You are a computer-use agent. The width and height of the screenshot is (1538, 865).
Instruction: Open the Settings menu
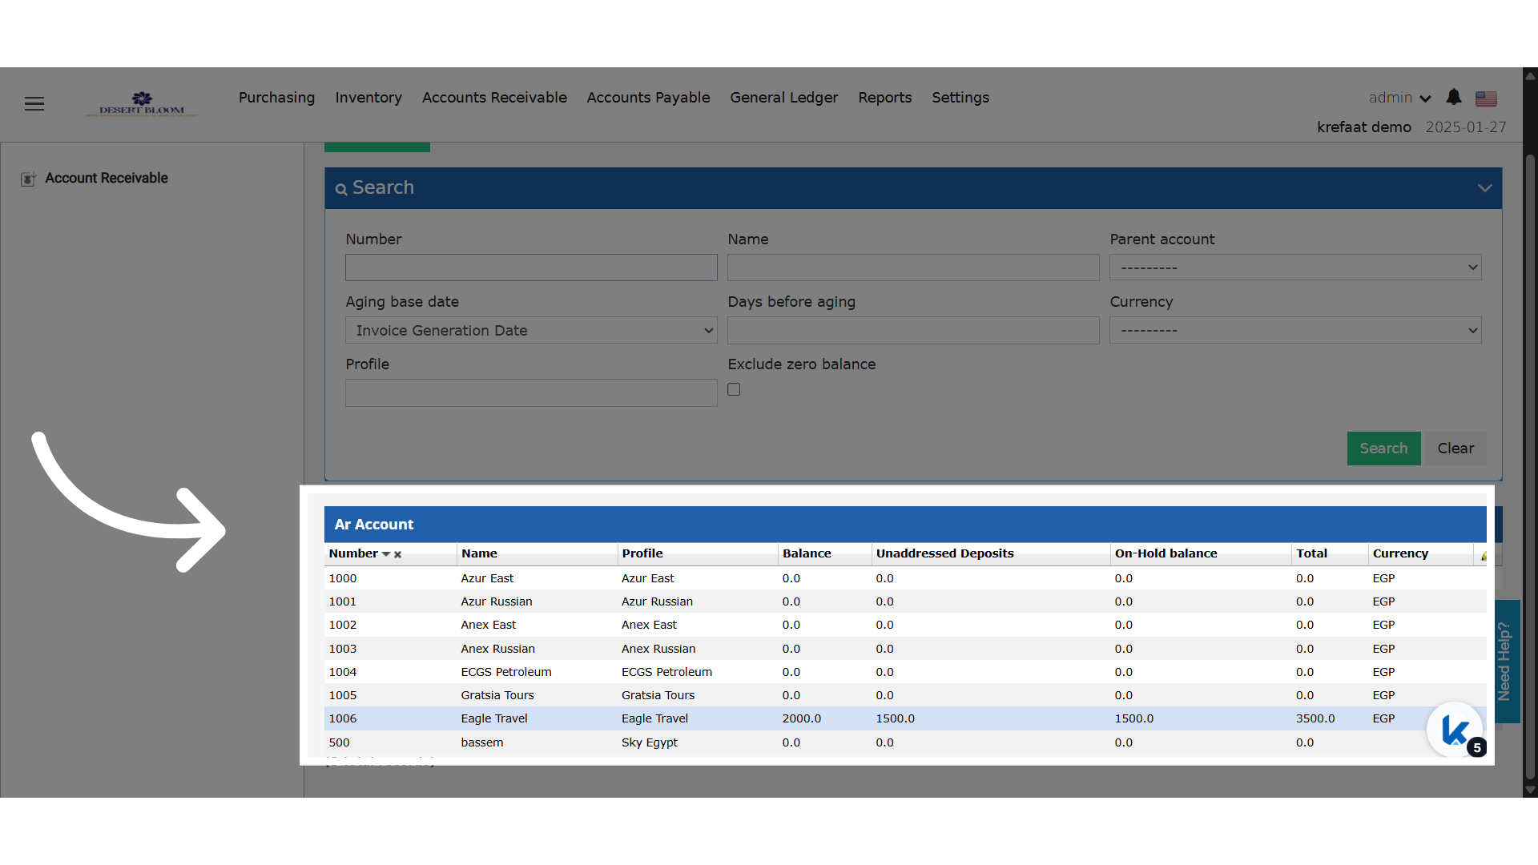pyautogui.click(x=960, y=98)
